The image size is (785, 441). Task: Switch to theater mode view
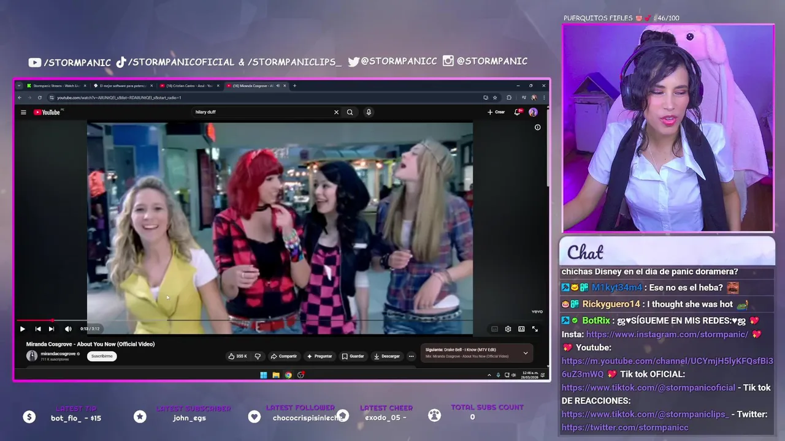point(521,329)
